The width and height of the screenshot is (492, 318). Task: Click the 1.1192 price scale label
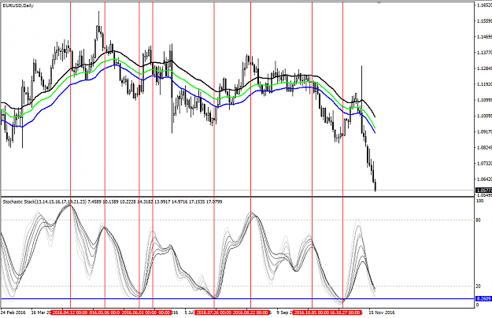tap(484, 84)
